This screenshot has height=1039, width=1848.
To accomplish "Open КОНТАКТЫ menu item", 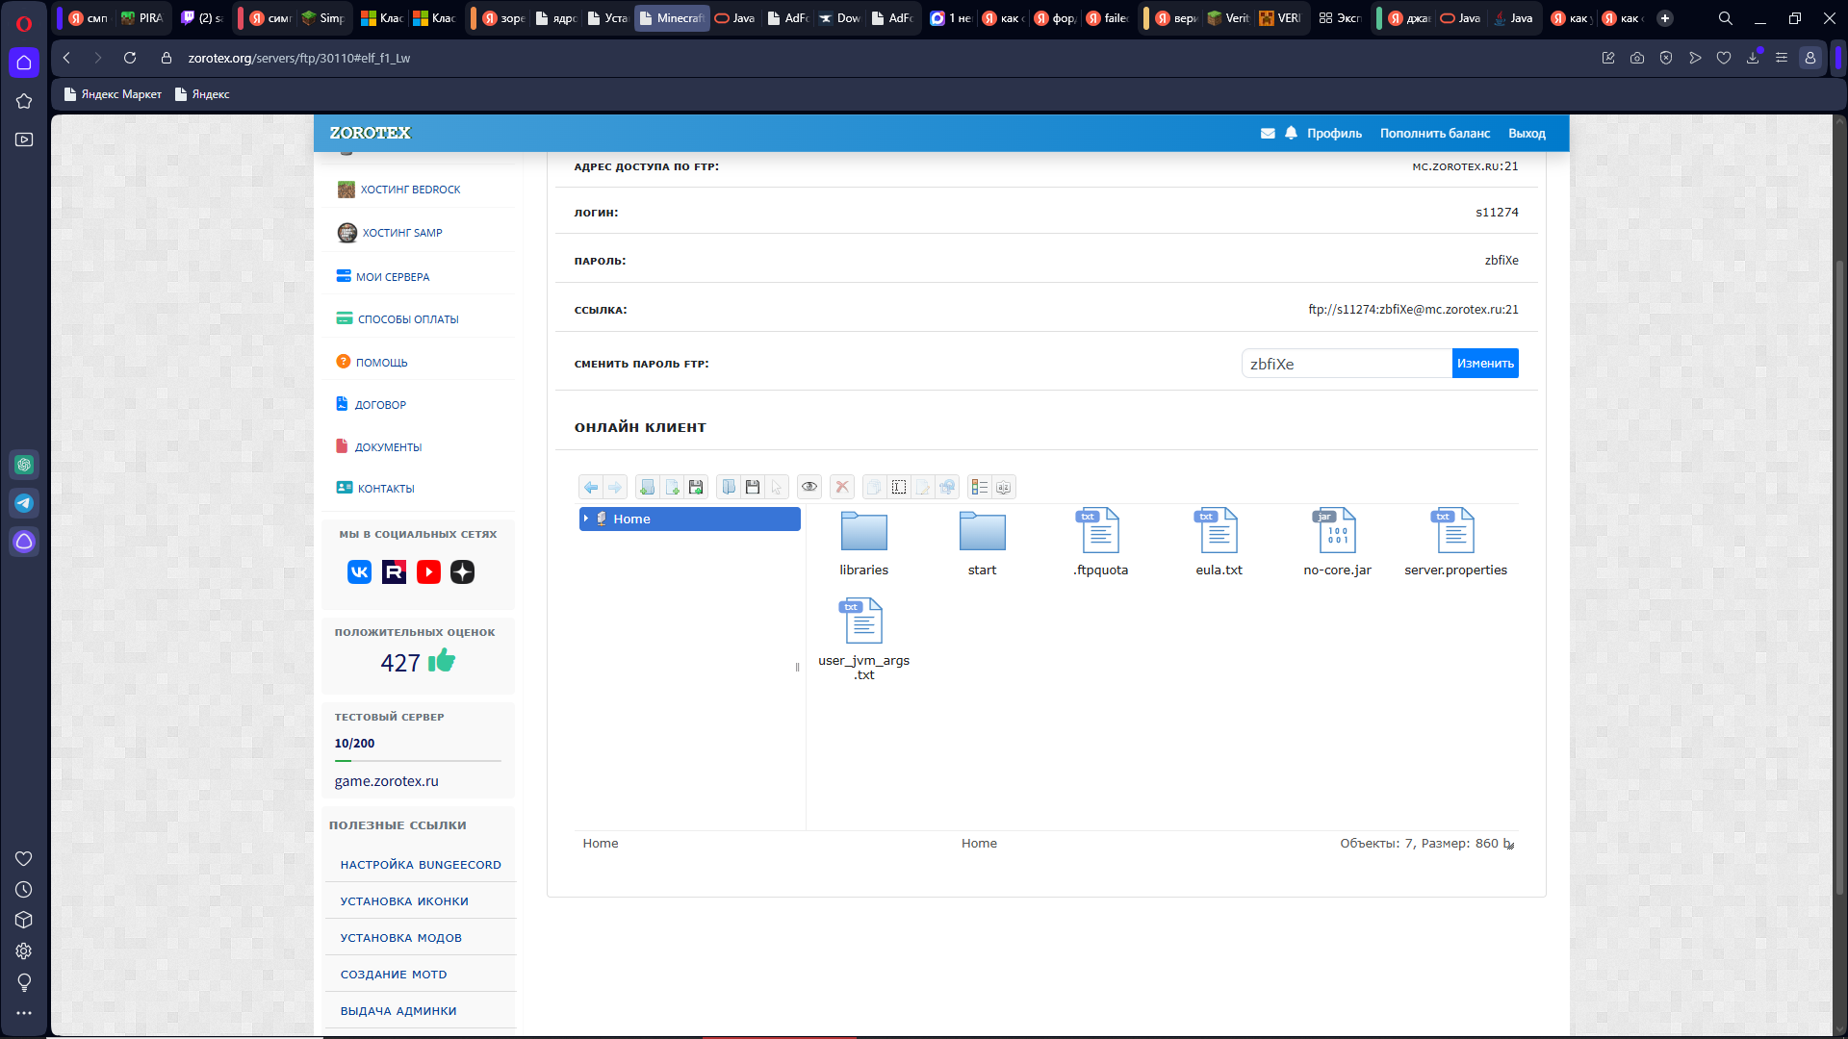I will pyautogui.click(x=385, y=489).
